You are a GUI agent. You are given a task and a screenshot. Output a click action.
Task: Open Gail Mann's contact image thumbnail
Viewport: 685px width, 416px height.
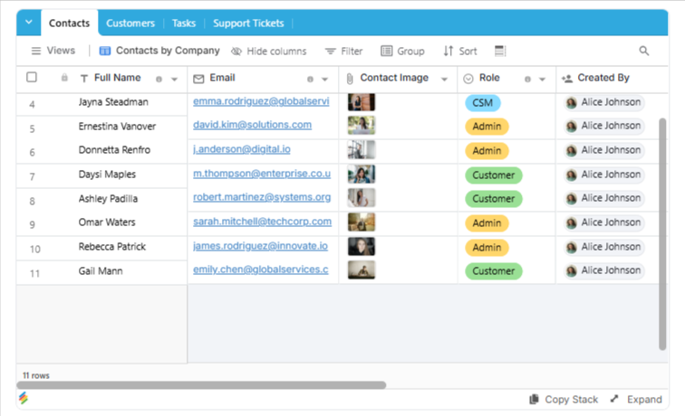(x=362, y=270)
